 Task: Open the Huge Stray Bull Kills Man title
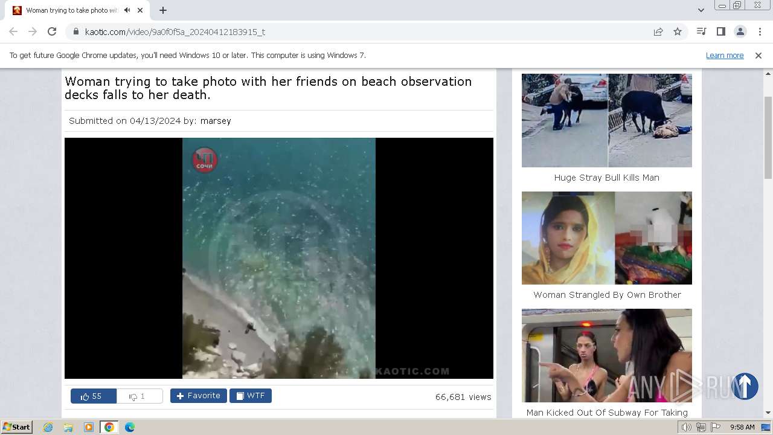[x=607, y=178]
